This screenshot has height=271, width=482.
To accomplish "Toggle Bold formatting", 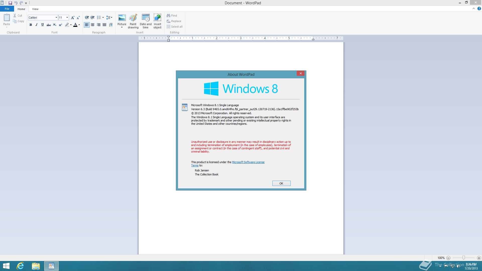I will pyautogui.click(x=31, y=25).
